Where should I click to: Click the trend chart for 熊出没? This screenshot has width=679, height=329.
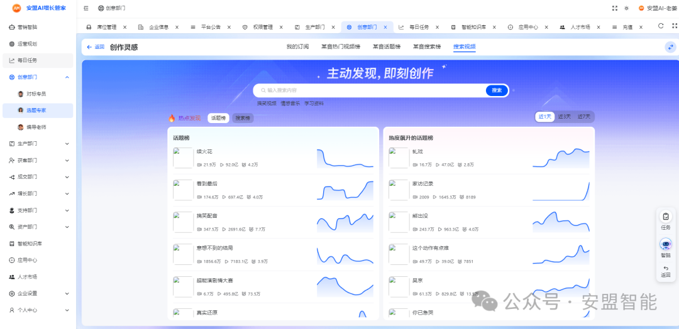click(561, 222)
